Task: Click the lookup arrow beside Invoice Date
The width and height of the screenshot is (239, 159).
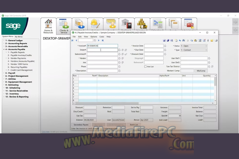Action: (165, 46)
